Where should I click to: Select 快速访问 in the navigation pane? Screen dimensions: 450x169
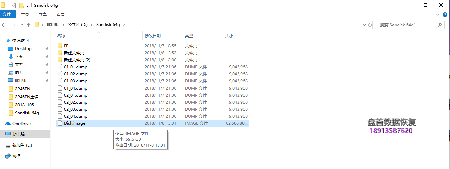21,40
